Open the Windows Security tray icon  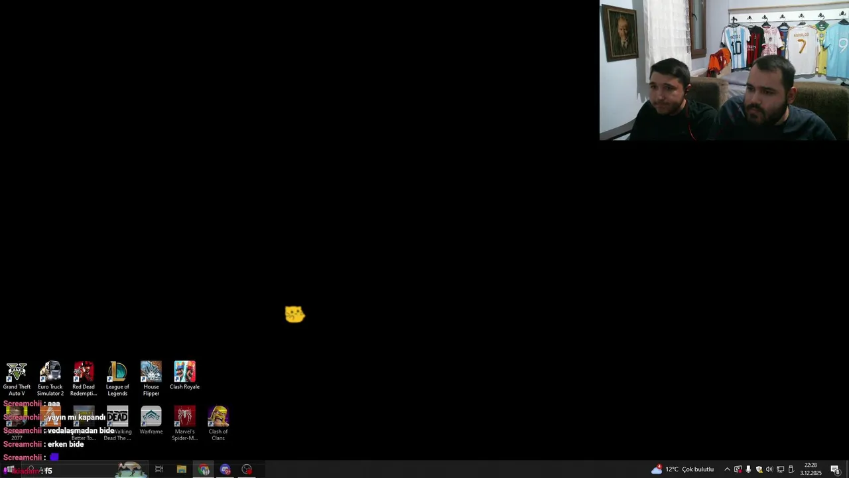759,469
